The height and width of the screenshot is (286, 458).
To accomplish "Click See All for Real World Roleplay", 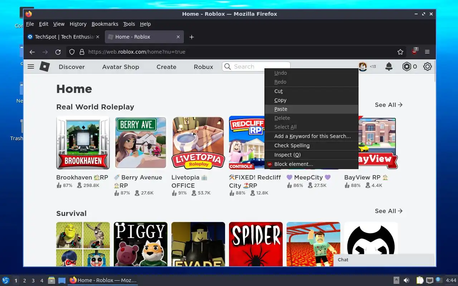I will (x=389, y=105).
